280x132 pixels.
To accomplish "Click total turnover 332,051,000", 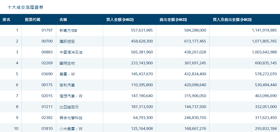I will 266,107.
